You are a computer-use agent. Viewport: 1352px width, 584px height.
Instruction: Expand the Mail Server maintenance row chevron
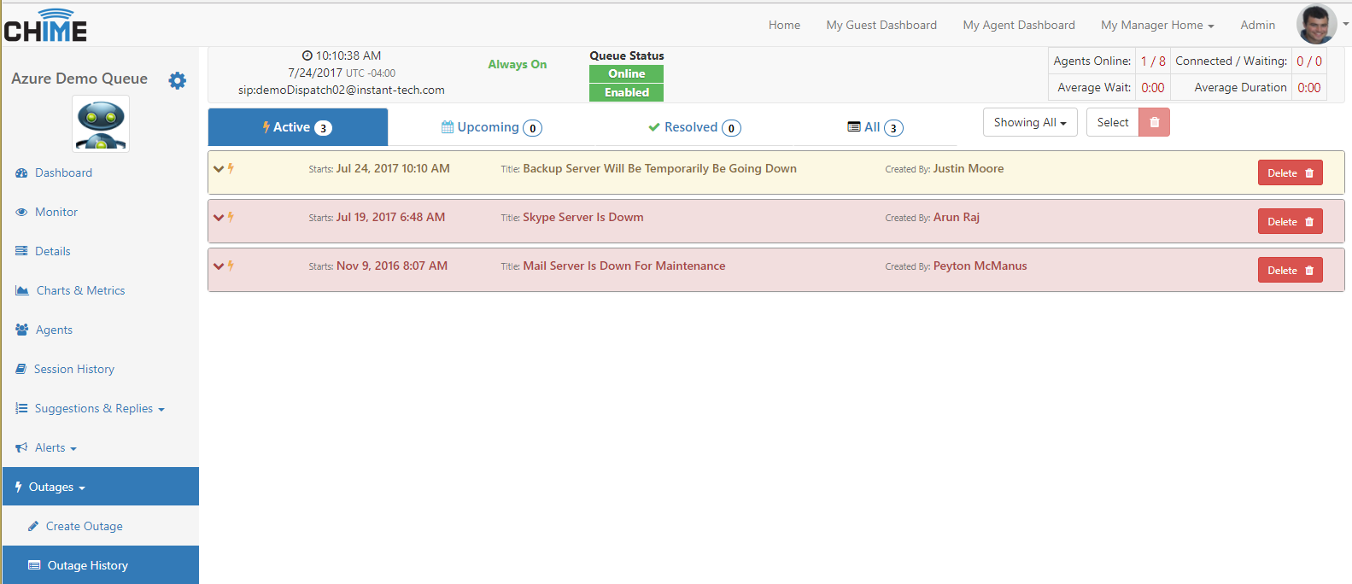tap(219, 266)
